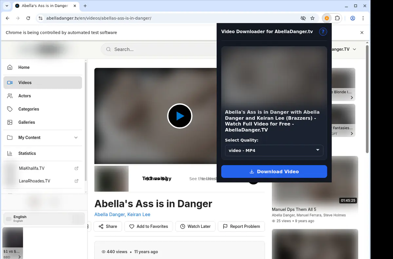
Task: Click the Share button
Action: pos(108,227)
